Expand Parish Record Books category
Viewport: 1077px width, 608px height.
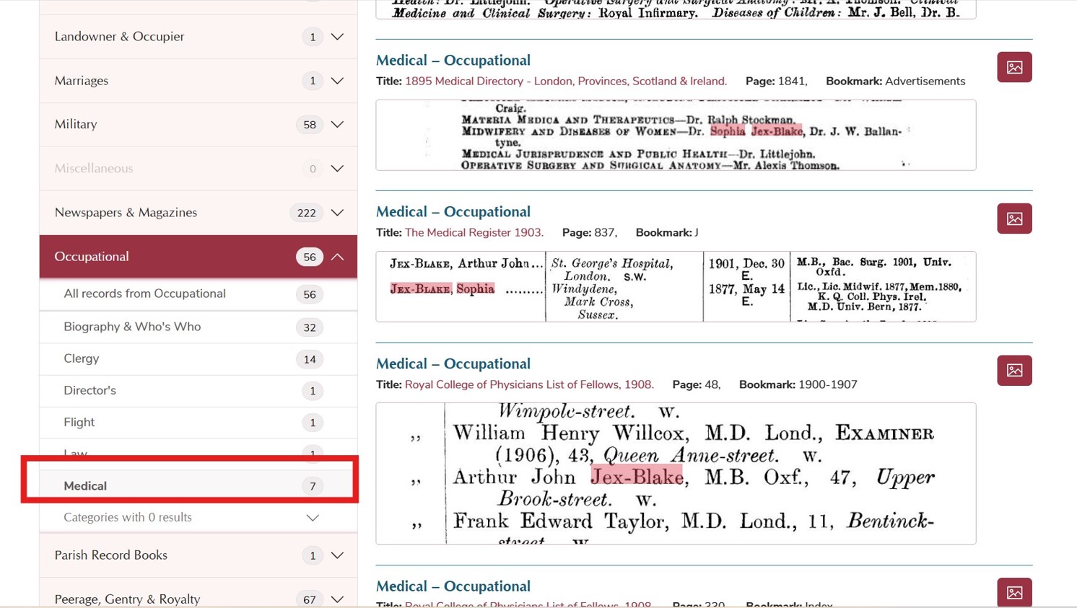click(x=337, y=555)
